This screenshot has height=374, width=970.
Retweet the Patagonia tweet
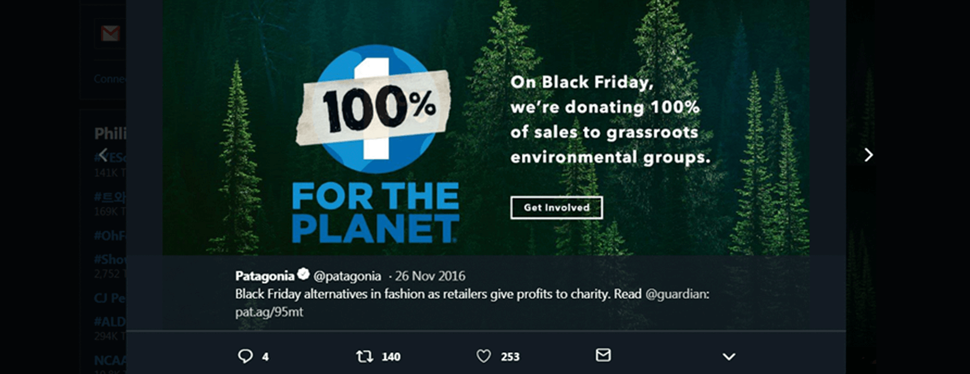pos(364,357)
